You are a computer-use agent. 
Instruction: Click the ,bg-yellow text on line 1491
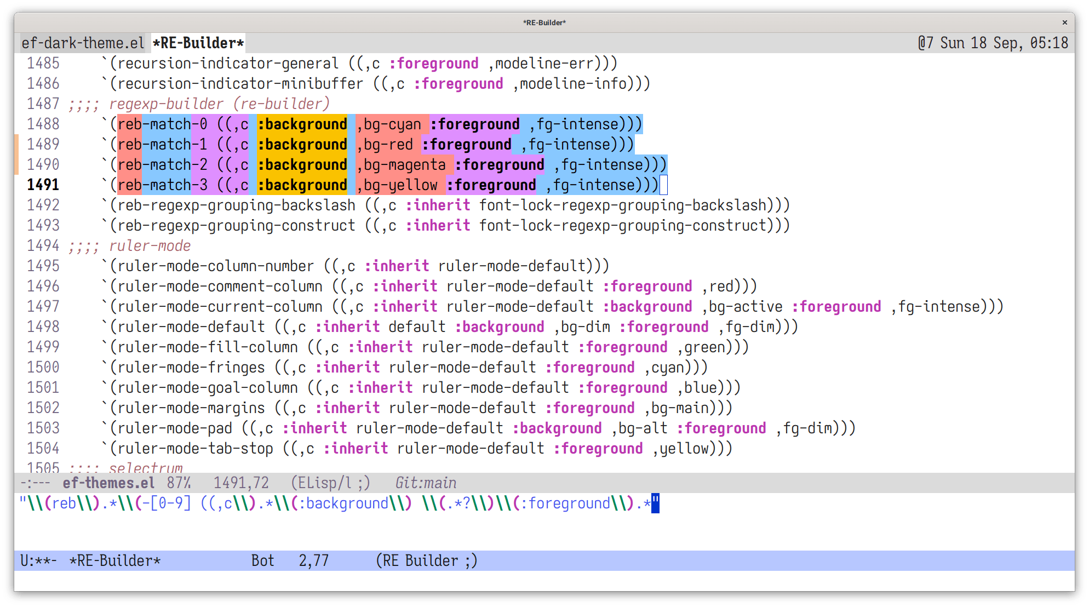(397, 185)
